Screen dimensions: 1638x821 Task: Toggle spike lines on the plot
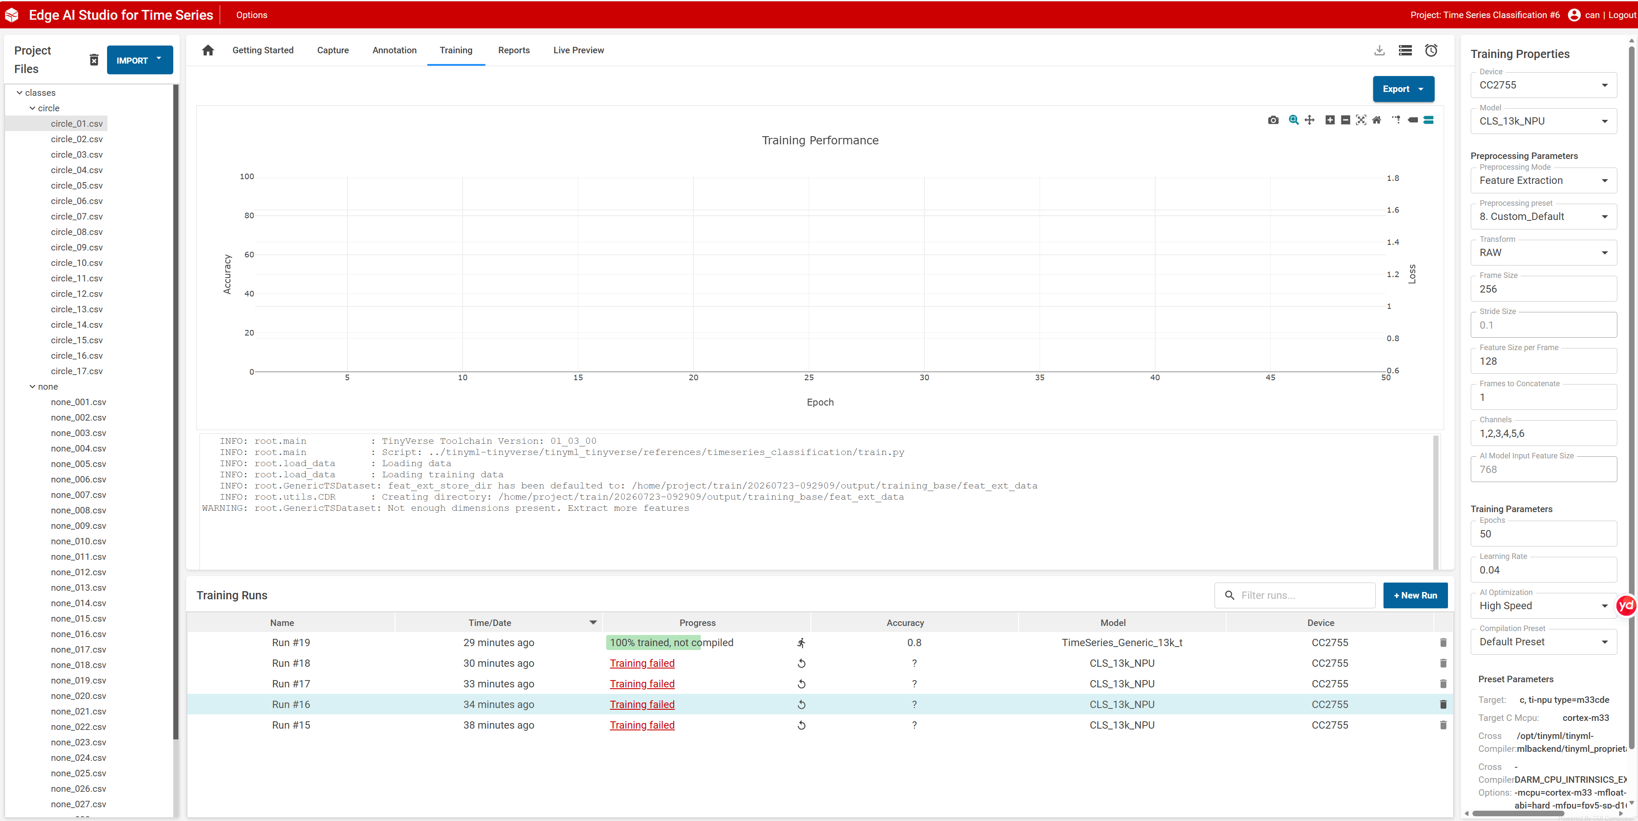coord(1396,120)
